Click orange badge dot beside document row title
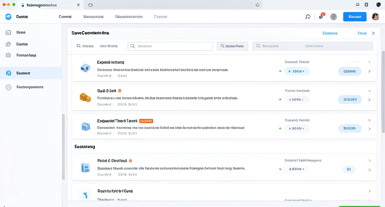The width and height of the screenshot is (385, 207). point(130,161)
